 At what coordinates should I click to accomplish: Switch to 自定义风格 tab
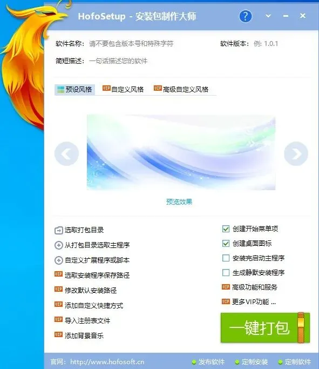coord(123,90)
